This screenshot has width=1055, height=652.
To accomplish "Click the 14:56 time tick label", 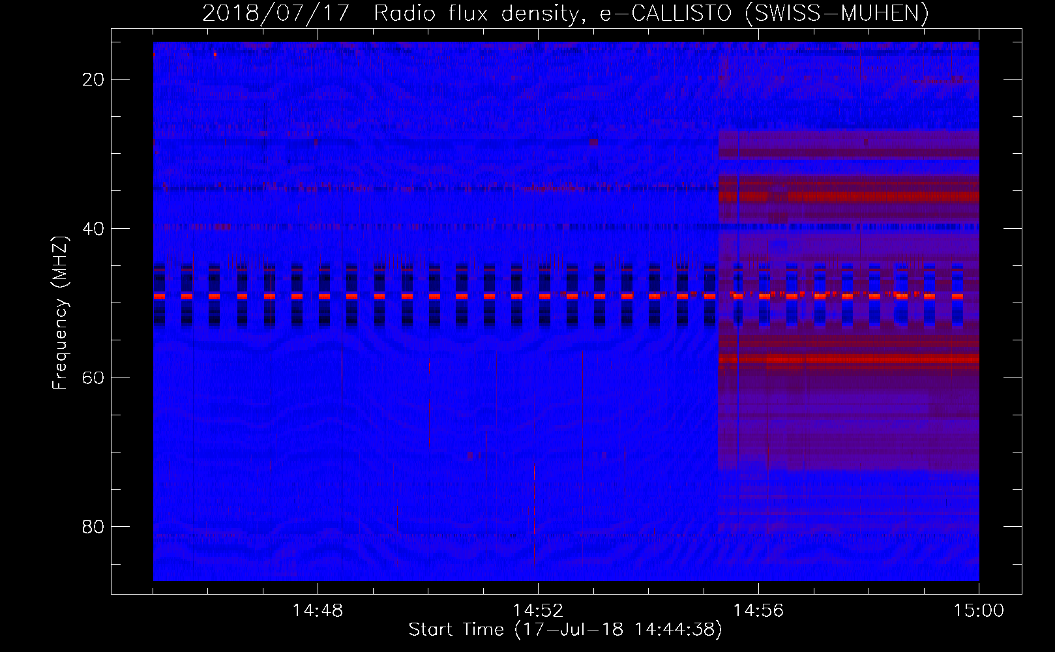I will click(758, 611).
